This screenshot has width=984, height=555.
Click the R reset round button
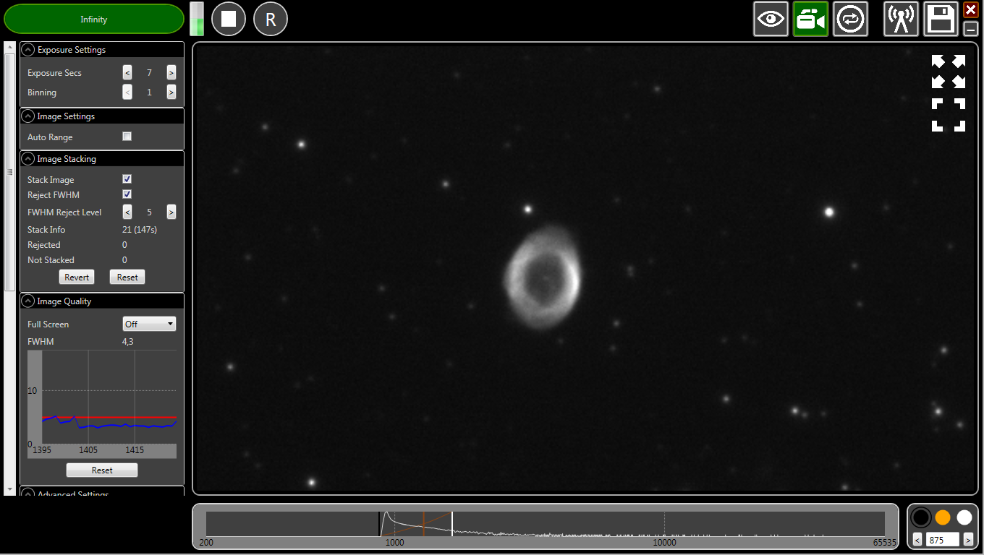coord(271,19)
